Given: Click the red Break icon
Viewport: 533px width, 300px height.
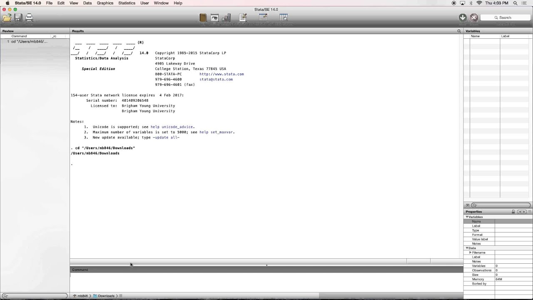Looking at the screenshot, I should pyautogui.click(x=474, y=17).
